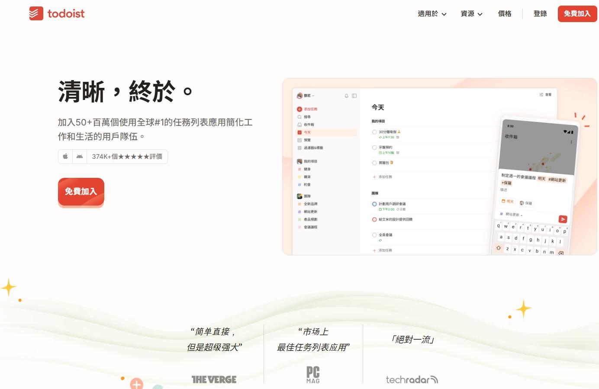
Task: Click the 「絕對一流」 quote
Action: click(412, 340)
